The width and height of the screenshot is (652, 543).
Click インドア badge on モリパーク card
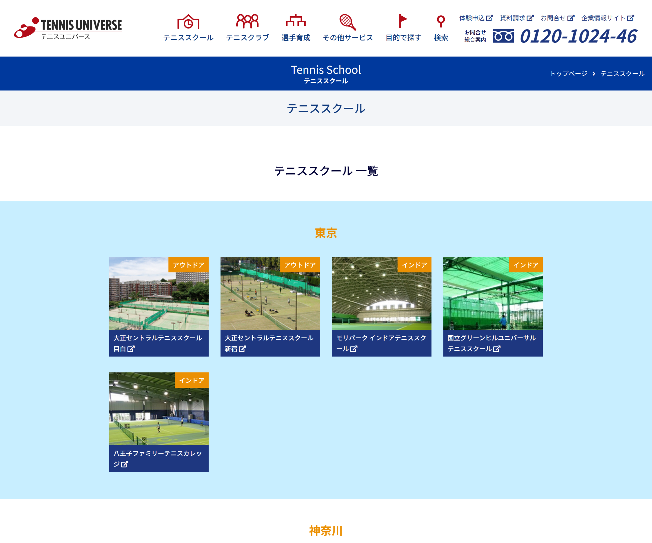(414, 265)
